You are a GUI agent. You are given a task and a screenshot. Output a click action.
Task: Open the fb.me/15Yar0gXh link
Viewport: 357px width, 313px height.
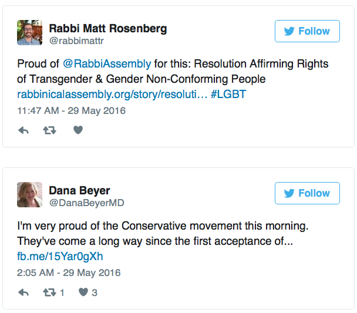point(60,256)
